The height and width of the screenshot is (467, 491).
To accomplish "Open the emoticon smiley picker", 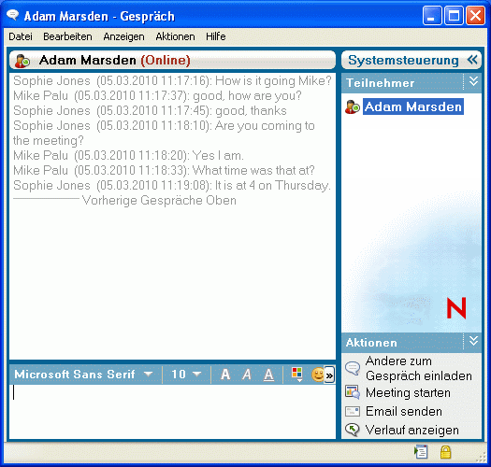I will click(318, 375).
